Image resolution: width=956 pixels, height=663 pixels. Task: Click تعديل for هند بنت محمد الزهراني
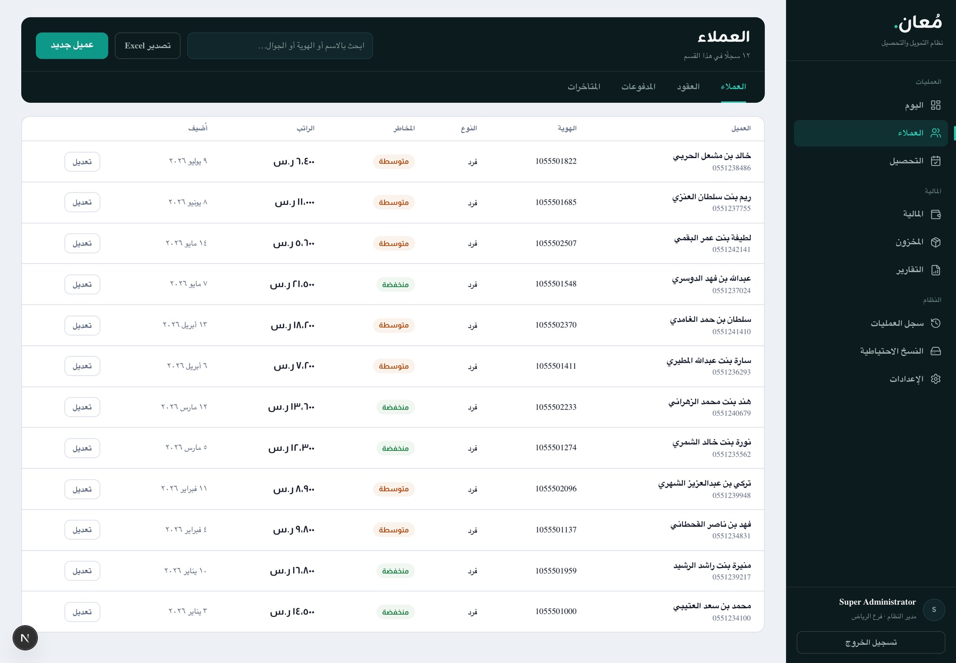(82, 407)
